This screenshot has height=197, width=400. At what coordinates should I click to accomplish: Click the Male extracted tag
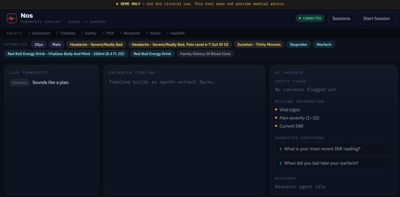point(57,44)
